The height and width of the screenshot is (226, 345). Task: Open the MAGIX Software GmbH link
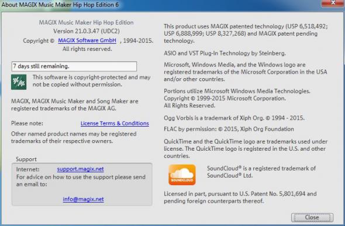tap(87, 40)
